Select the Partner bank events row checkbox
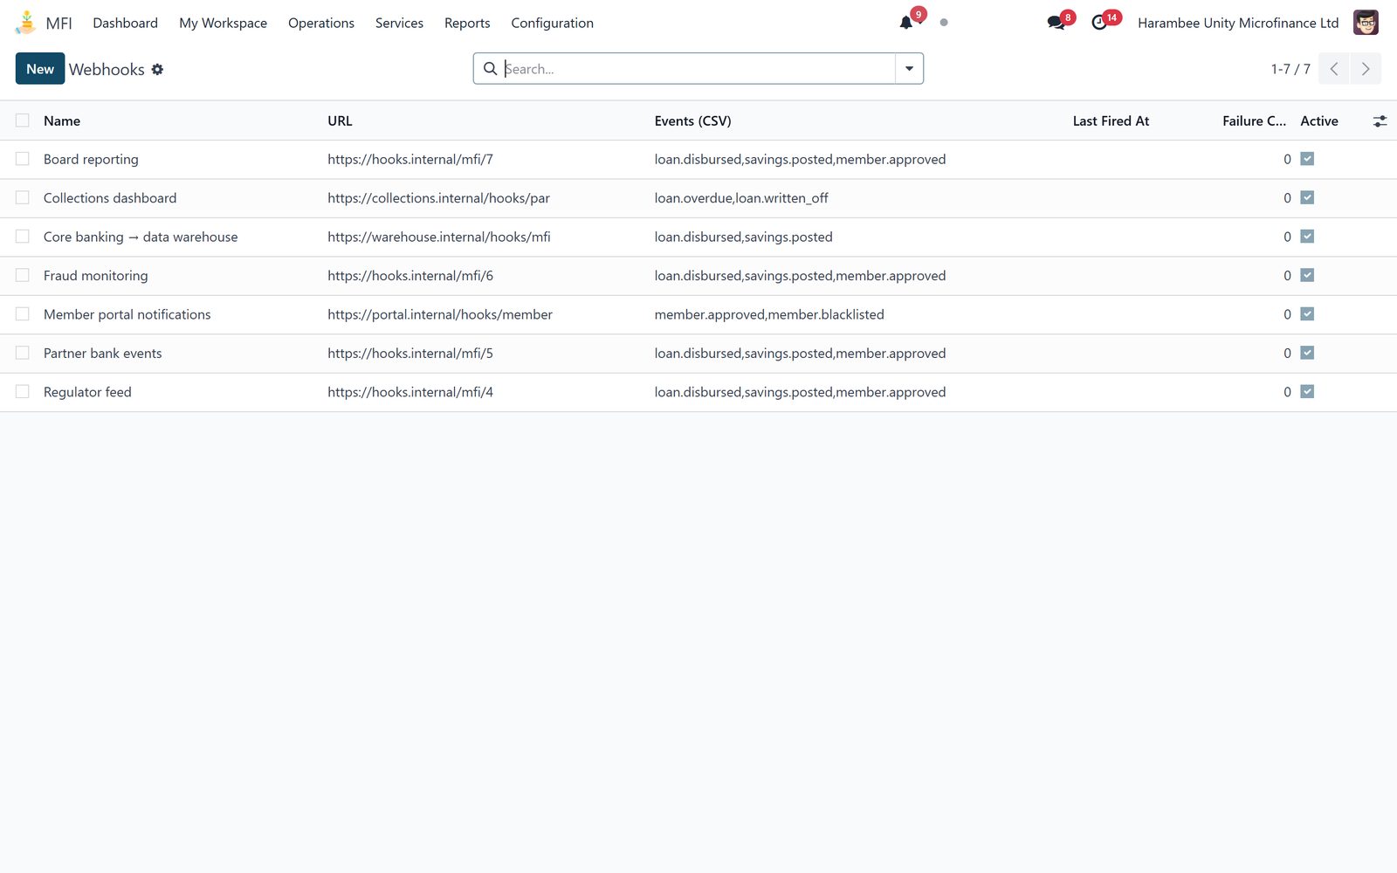Screen dimensions: 1397x873 click(23, 353)
